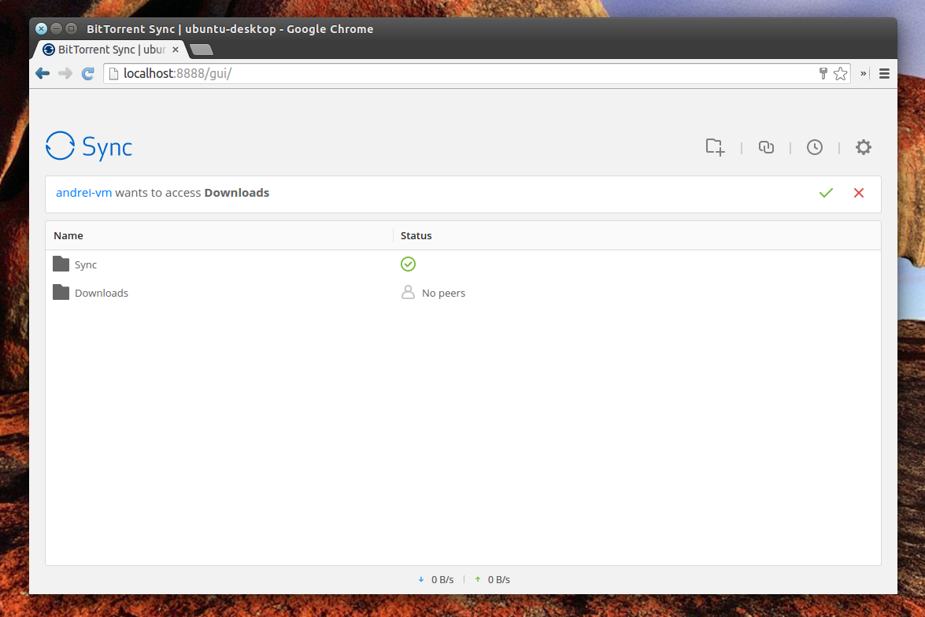925x617 pixels.
Task: Click the green synced status checkmark
Action: 409,264
